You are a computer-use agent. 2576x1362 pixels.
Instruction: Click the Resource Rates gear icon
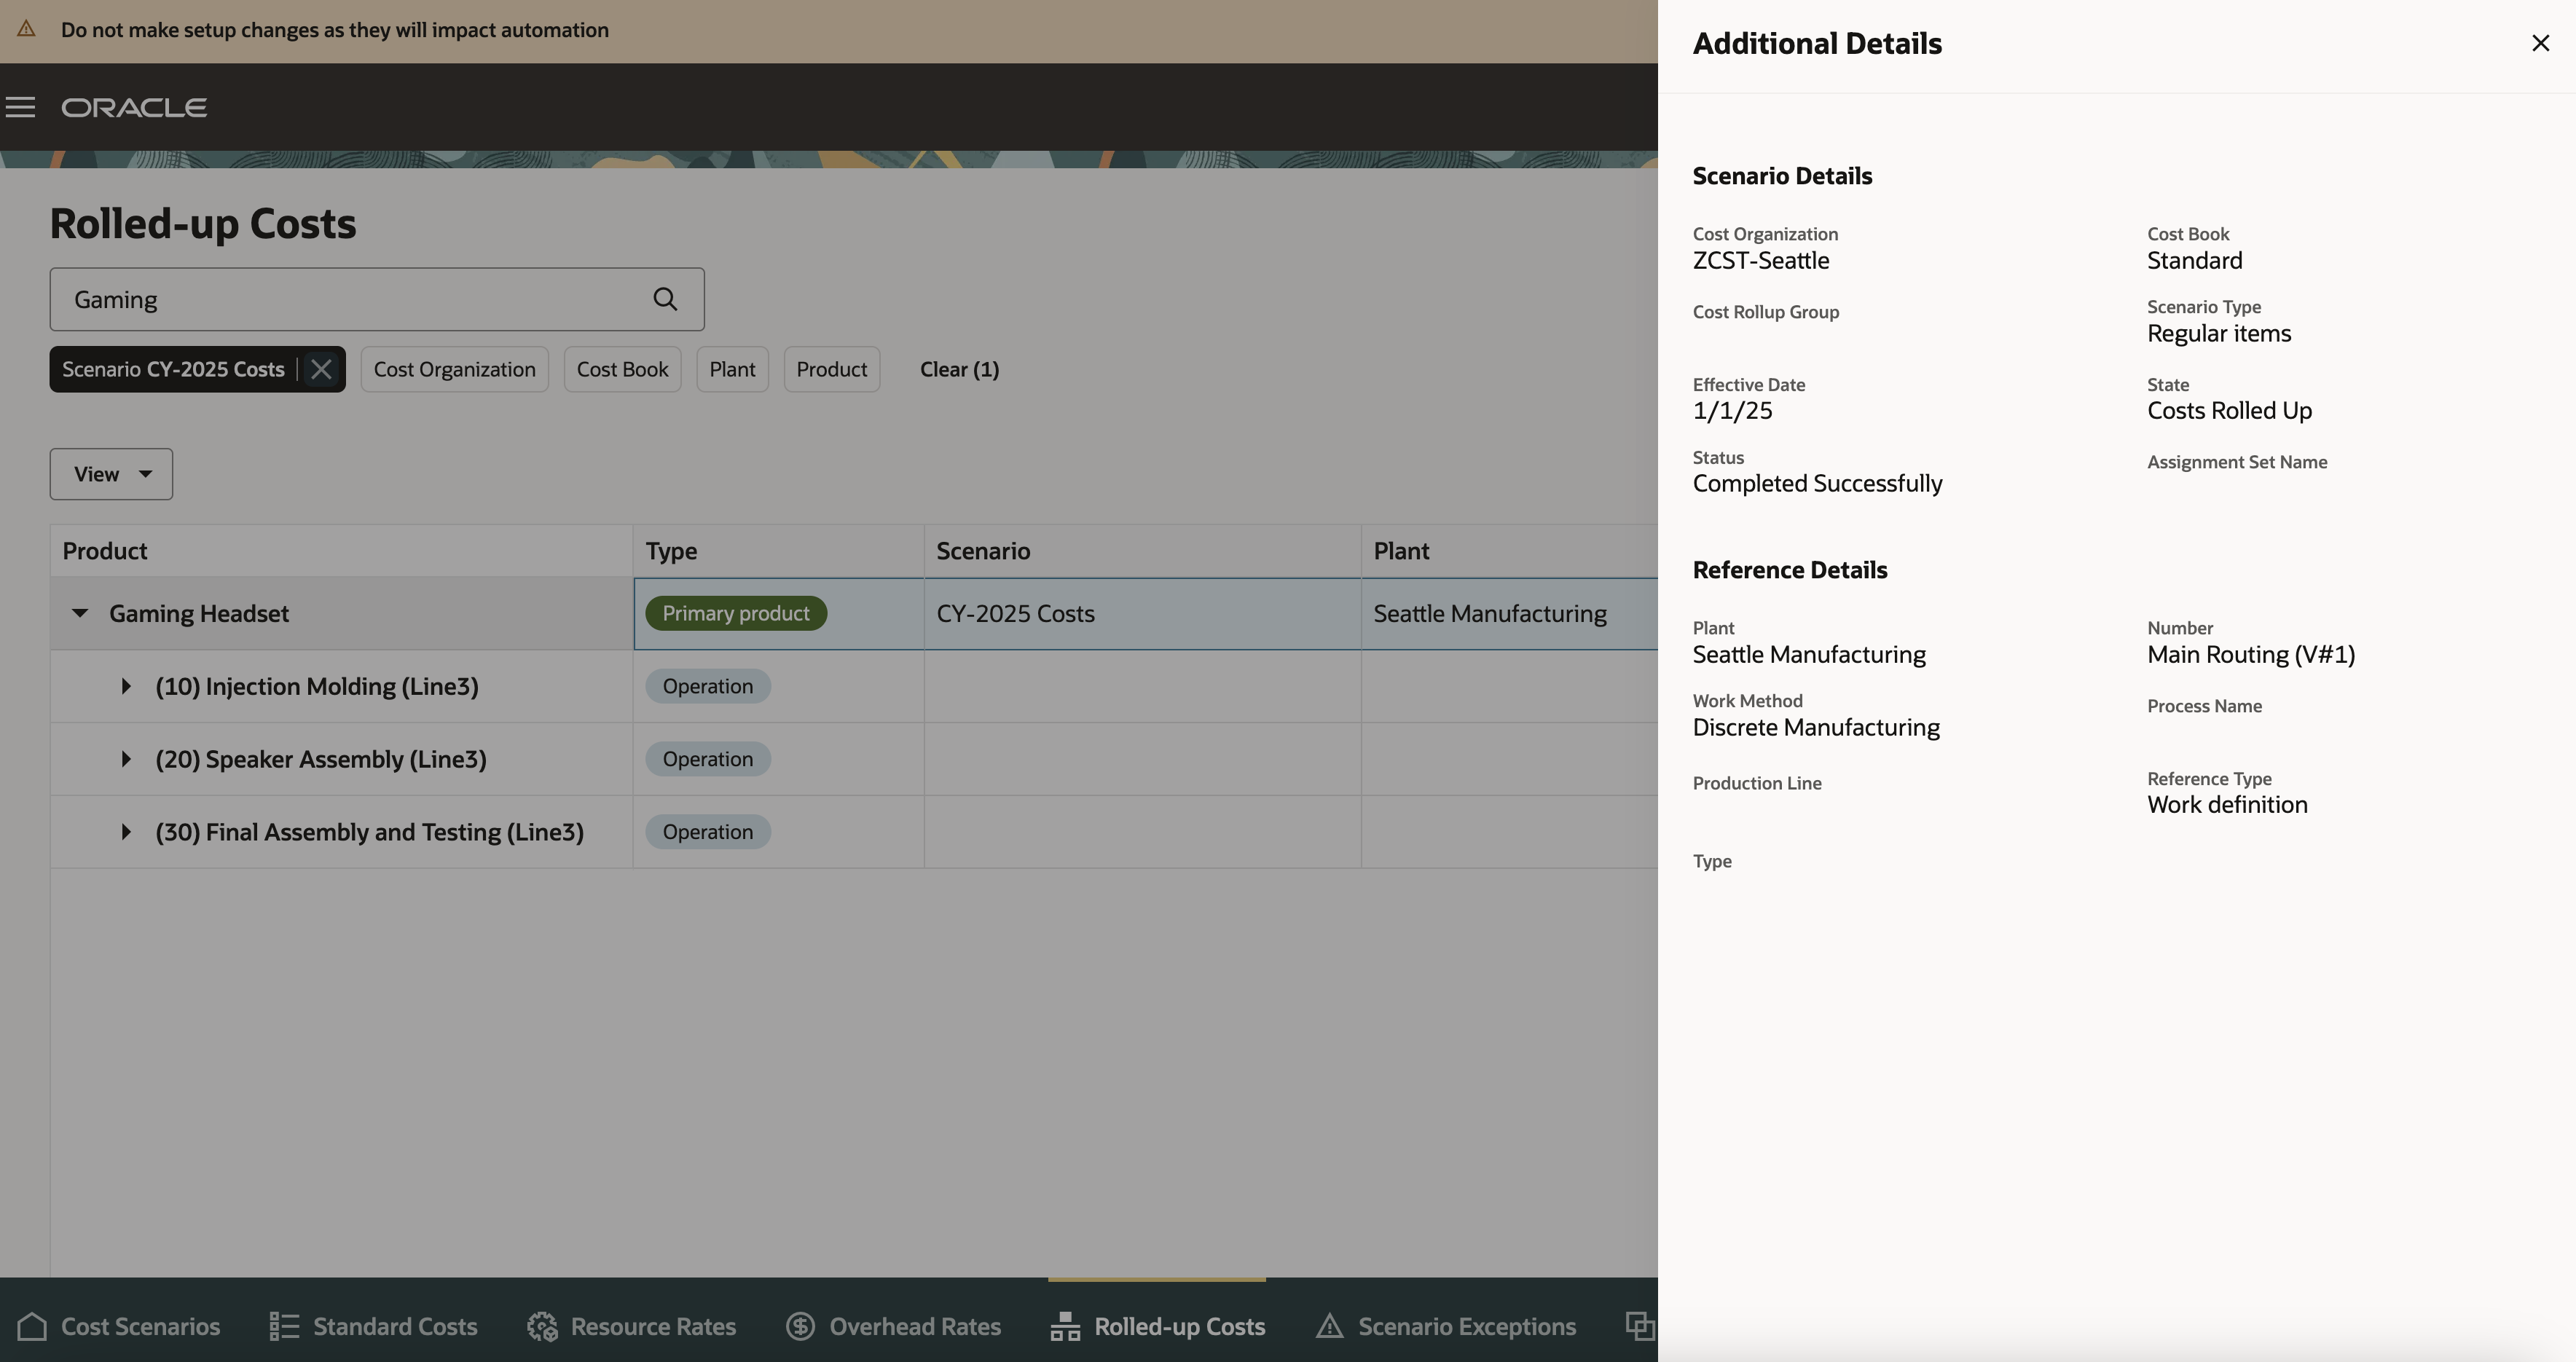(x=542, y=1326)
